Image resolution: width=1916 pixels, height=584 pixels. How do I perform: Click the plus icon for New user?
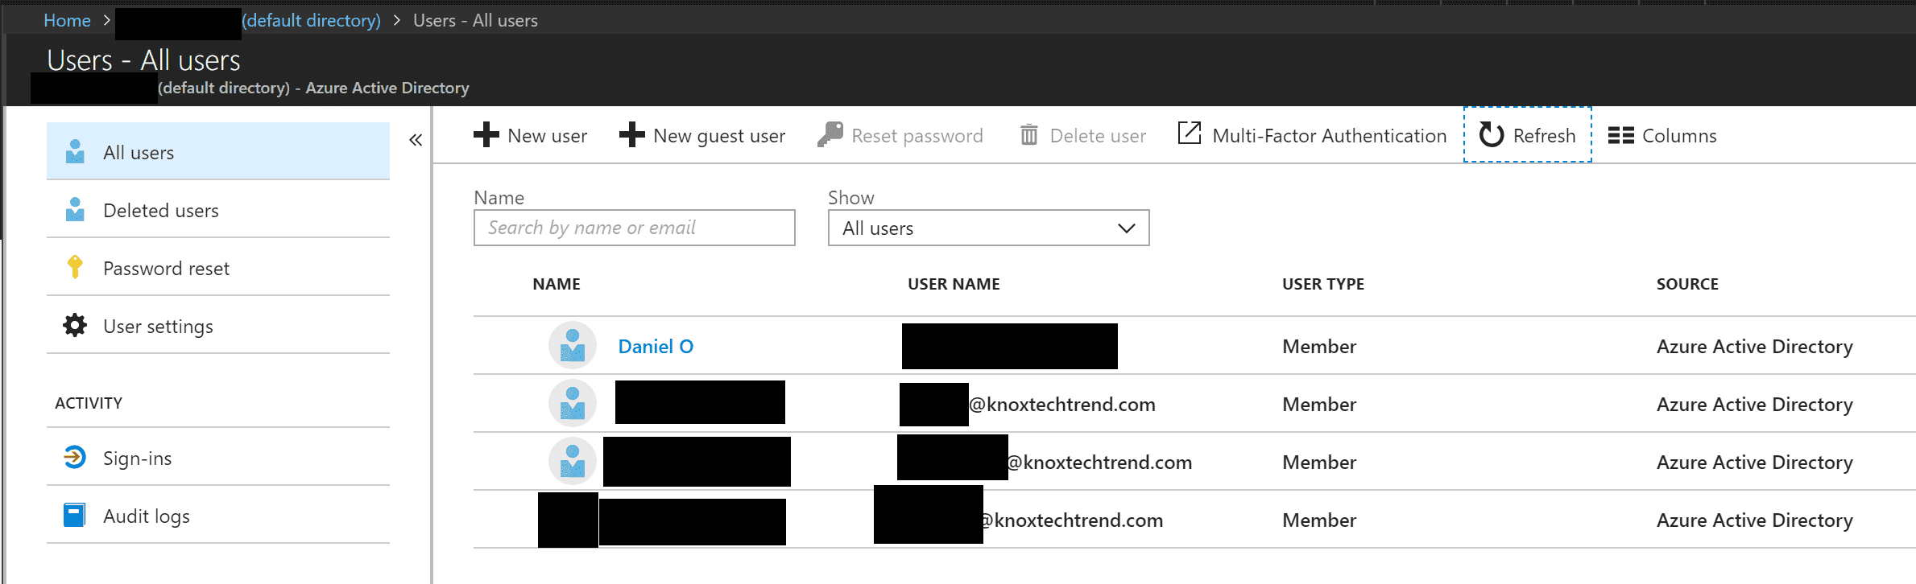486,134
